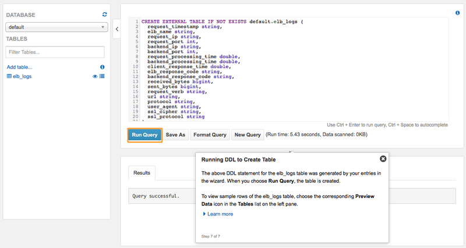Select the elb_logs table entry
Image resolution: width=466 pixels, height=248 pixels.
point(22,76)
